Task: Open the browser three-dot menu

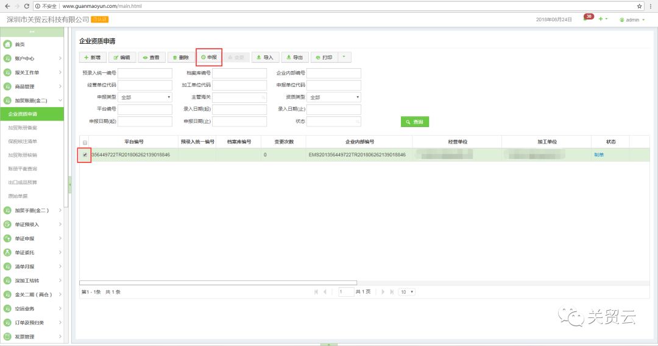Action: point(651,6)
